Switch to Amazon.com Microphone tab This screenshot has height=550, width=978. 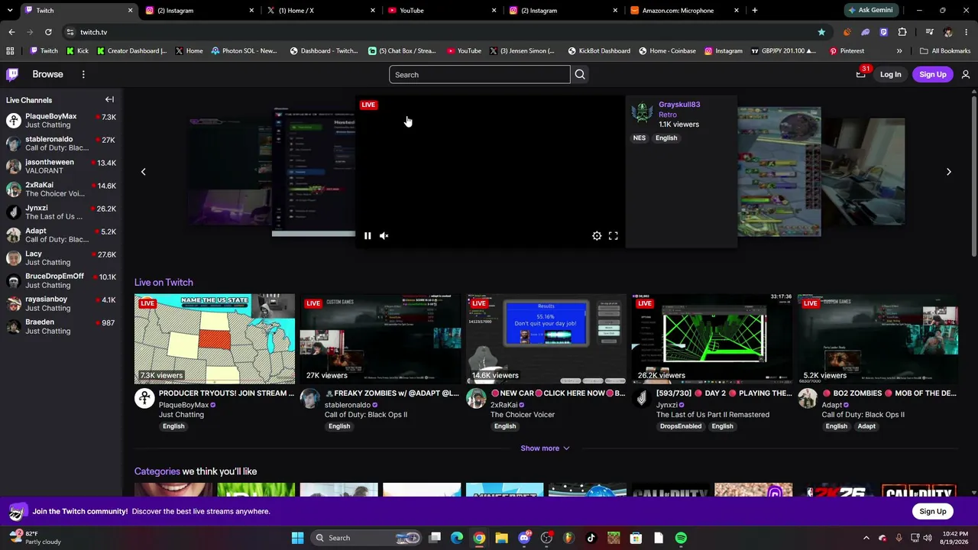[x=685, y=11]
